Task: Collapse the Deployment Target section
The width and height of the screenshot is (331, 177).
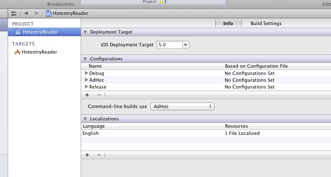Action: click(85, 32)
